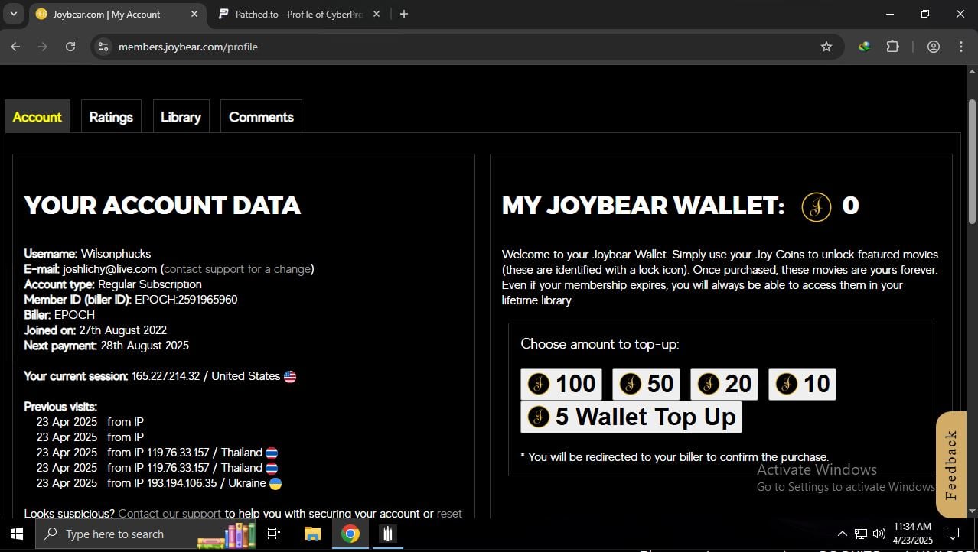Open File Explorer from the taskbar
This screenshot has height=552, width=978.
point(312,534)
